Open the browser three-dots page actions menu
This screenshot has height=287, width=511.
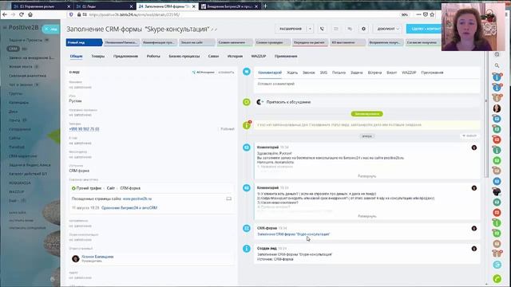418,14
